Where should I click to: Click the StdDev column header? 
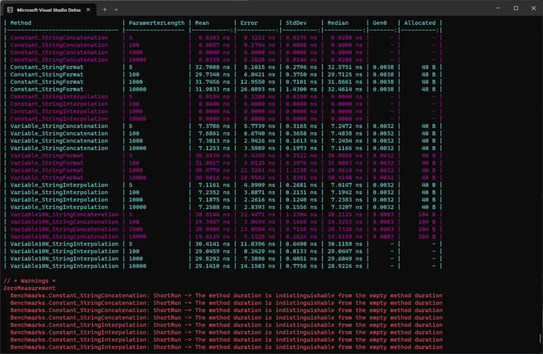point(296,23)
